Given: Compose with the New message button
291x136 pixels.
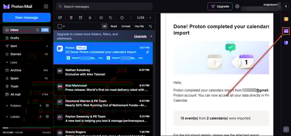Looking at the screenshot, I should click(26, 18).
